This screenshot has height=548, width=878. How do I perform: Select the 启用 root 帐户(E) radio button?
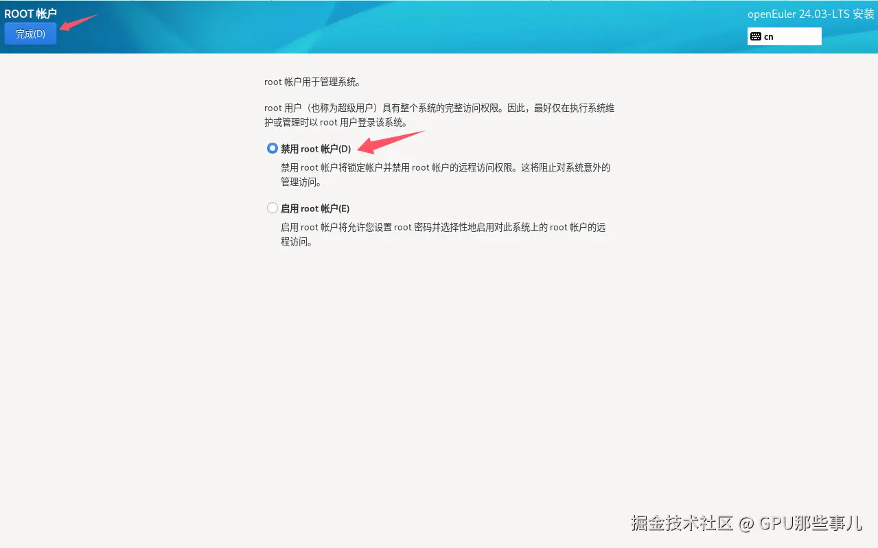coord(273,209)
